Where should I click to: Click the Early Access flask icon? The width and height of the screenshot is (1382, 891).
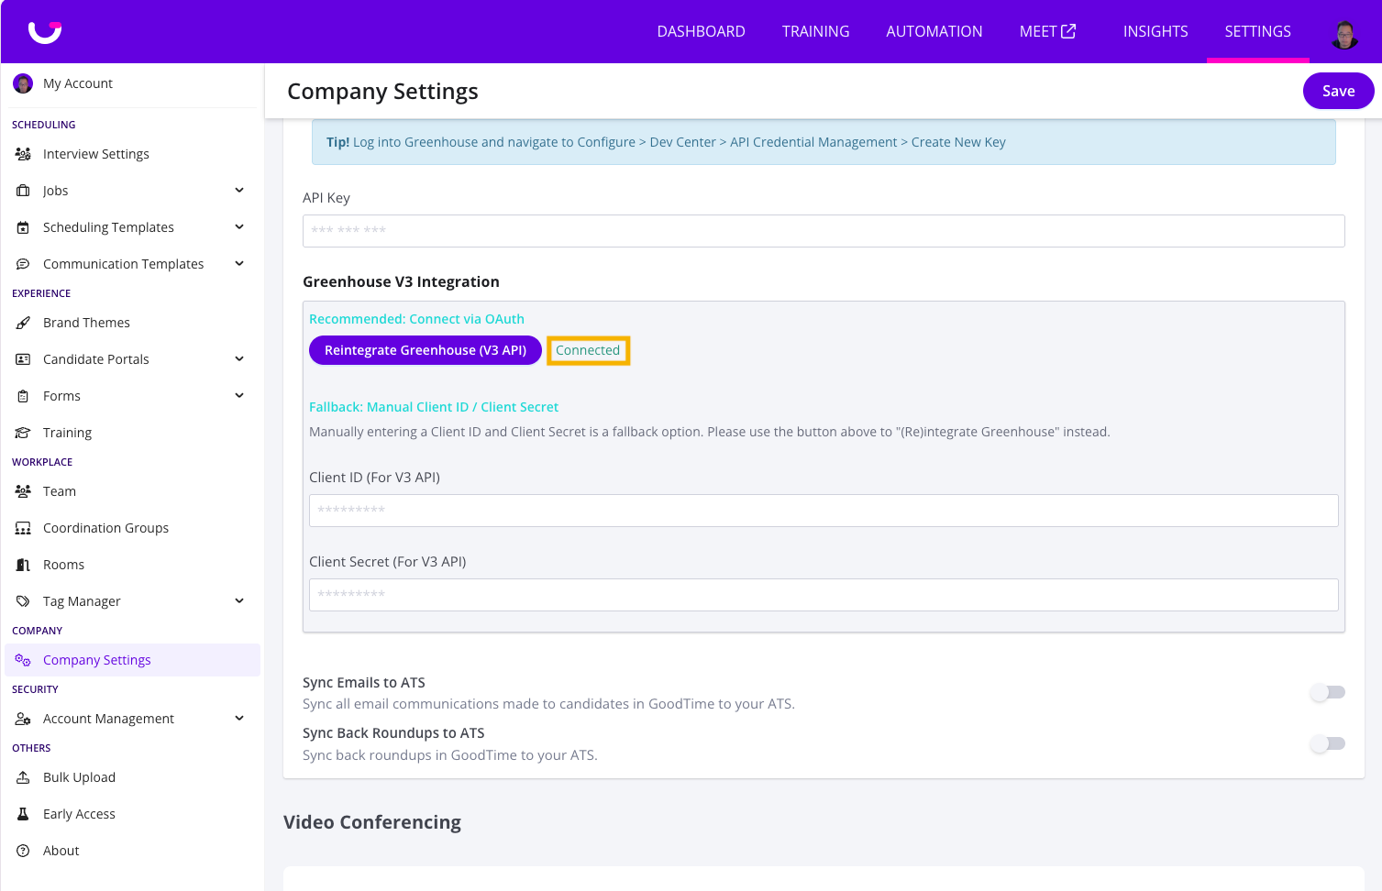click(23, 814)
